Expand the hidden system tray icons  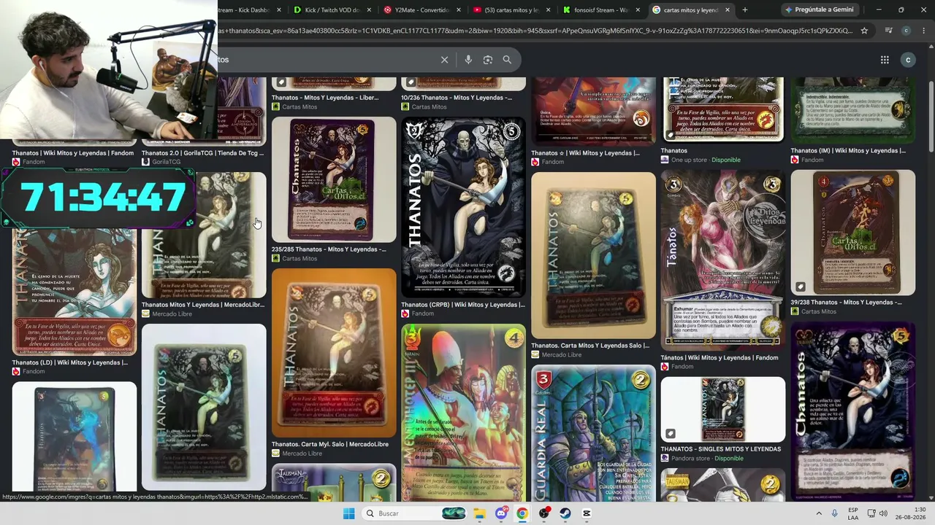(x=818, y=513)
